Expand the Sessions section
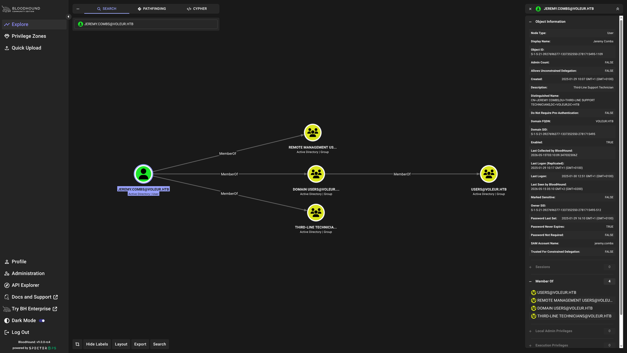The height and width of the screenshot is (353, 627). pyautogui.click(x=530, y=267)
